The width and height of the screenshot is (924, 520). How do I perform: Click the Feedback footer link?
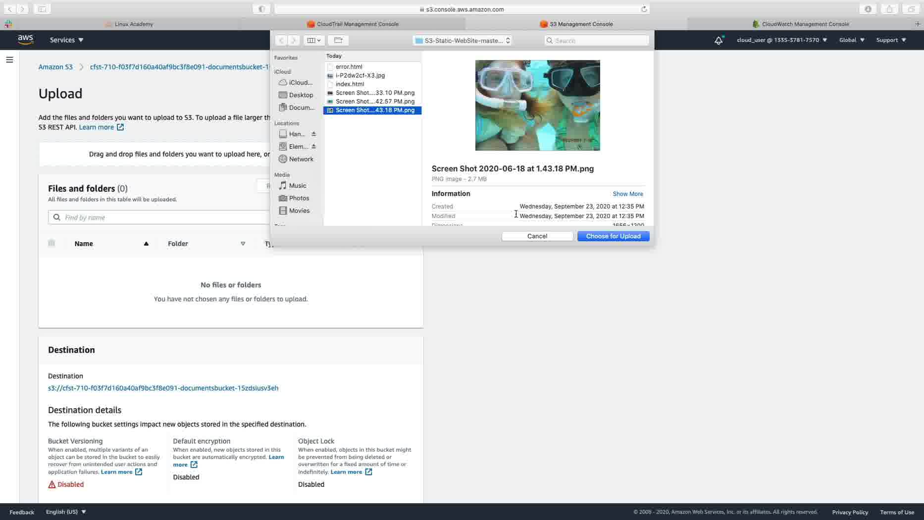point(22,512)
